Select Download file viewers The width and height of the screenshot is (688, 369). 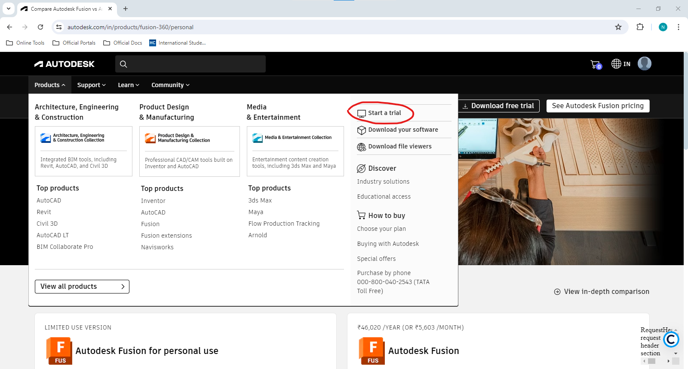tap(400, 146)
